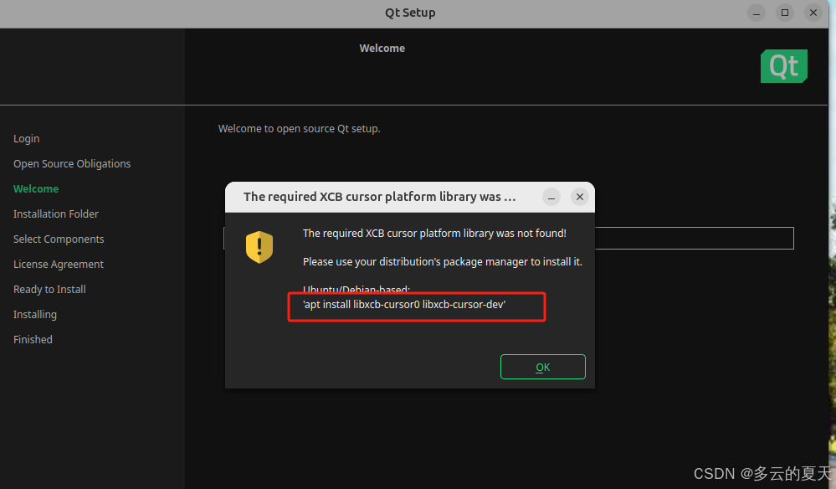The width and height of the screenshot is (836, 489).
Task: Select Open Source Obligations step
Action: pos(72,164)
